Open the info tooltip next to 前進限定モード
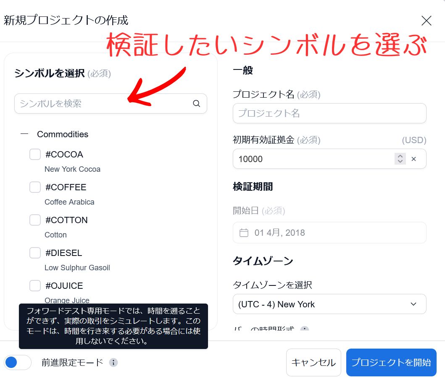The image size is (445, 381). [113, 362]
